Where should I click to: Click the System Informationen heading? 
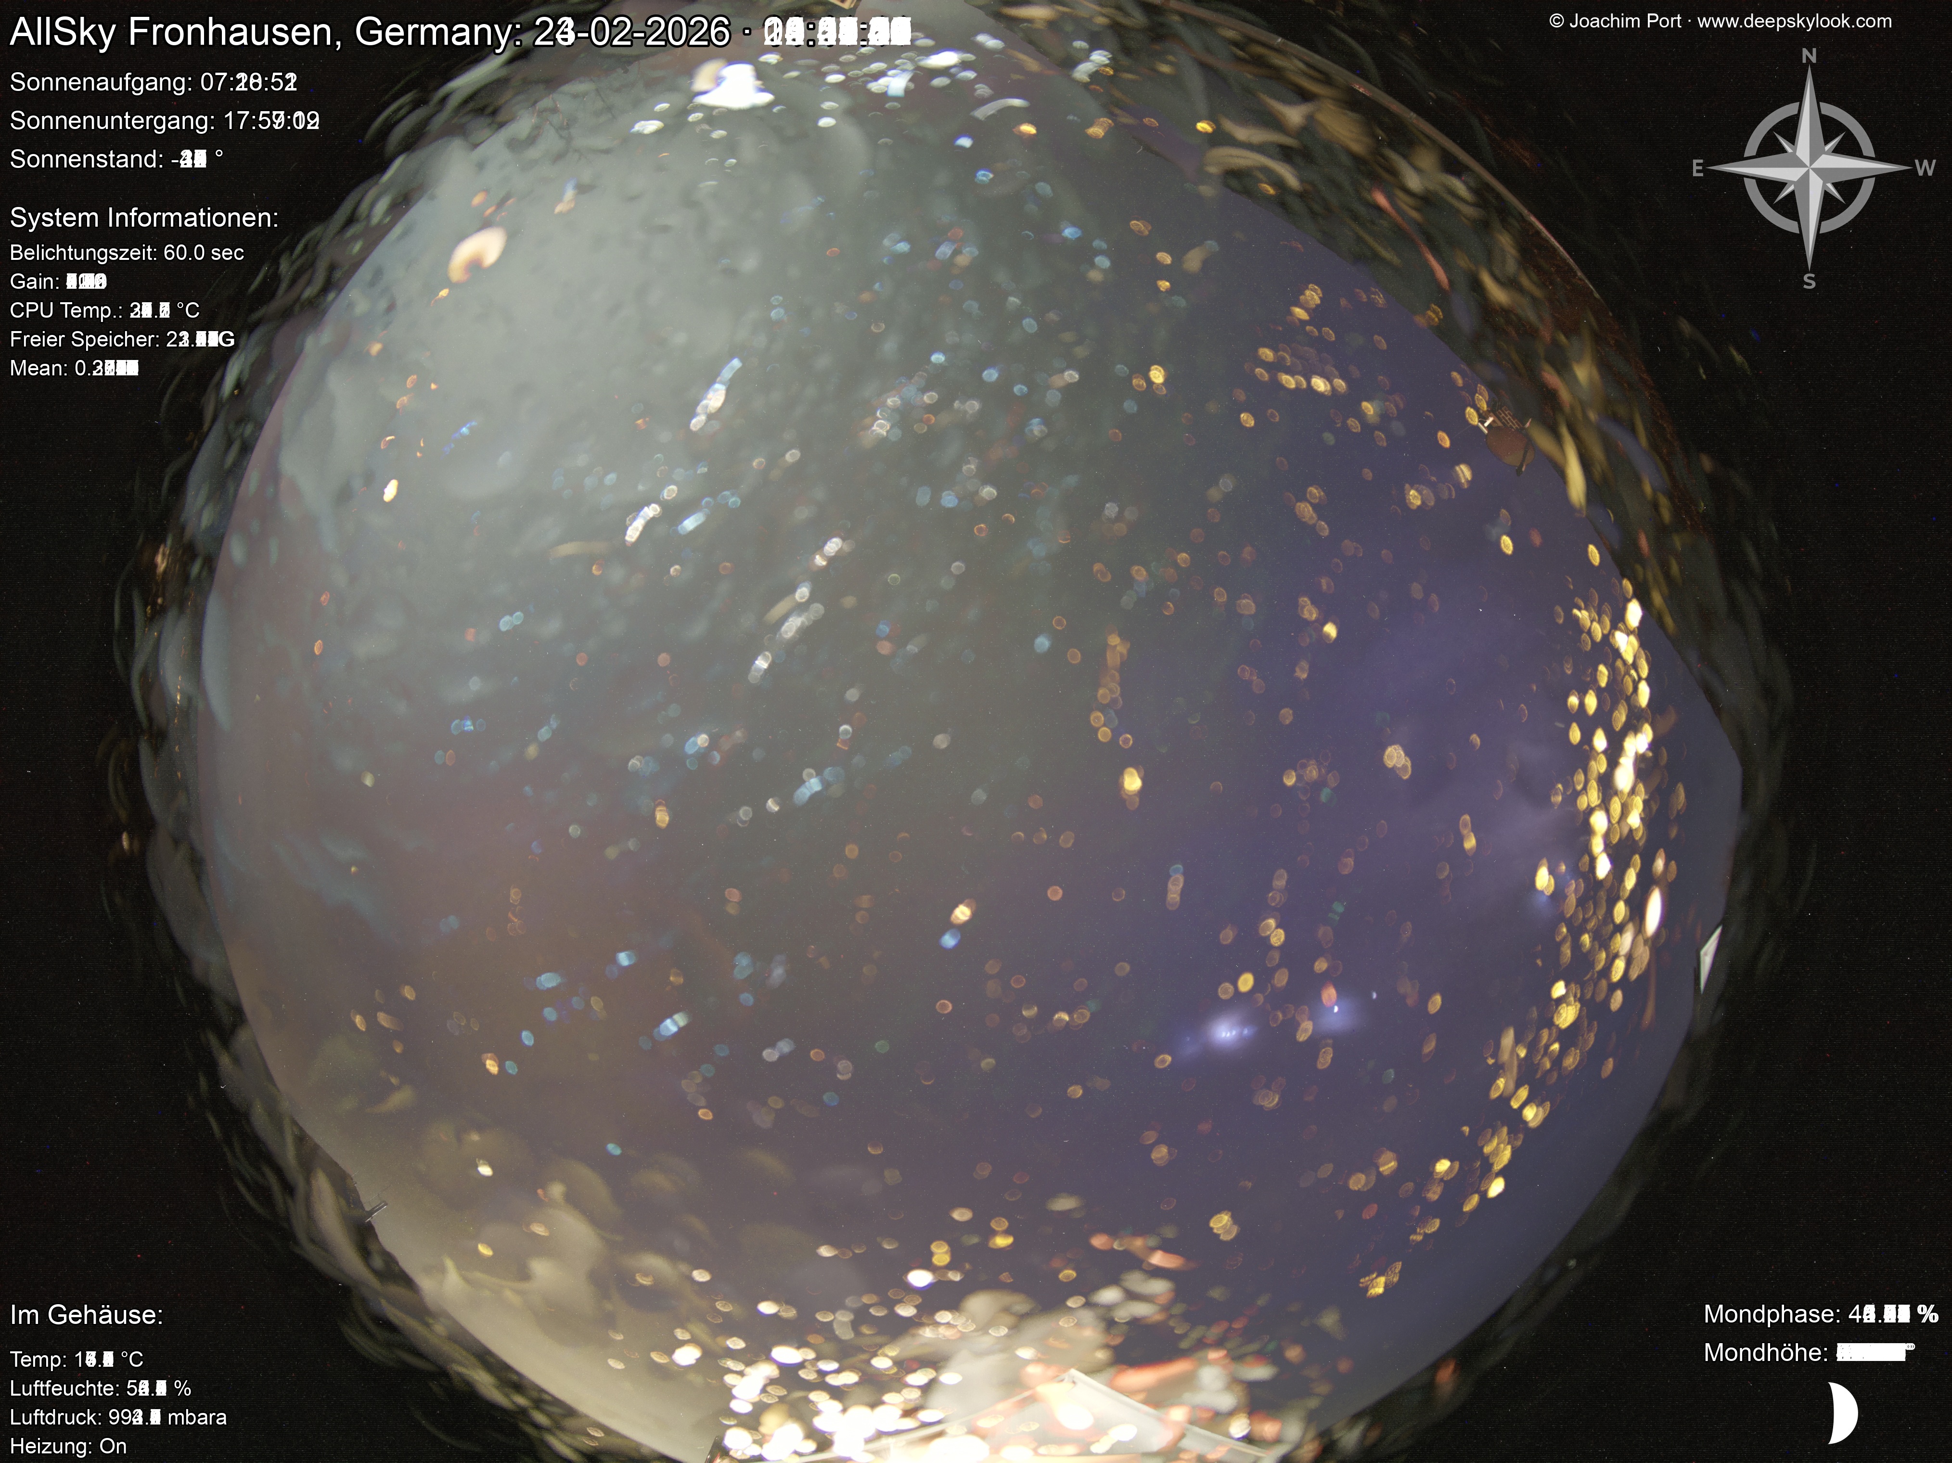click(x=144, y=217)
